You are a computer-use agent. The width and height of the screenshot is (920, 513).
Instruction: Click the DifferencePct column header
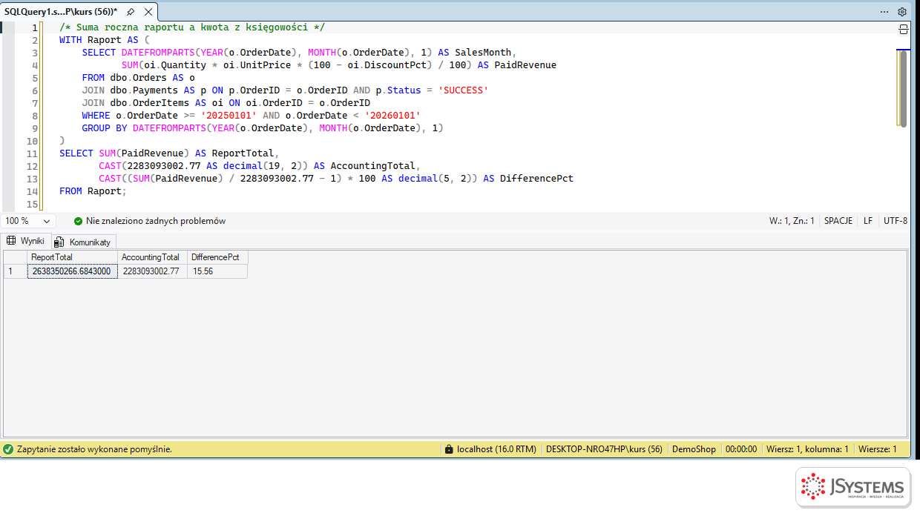tap(217, 257)
